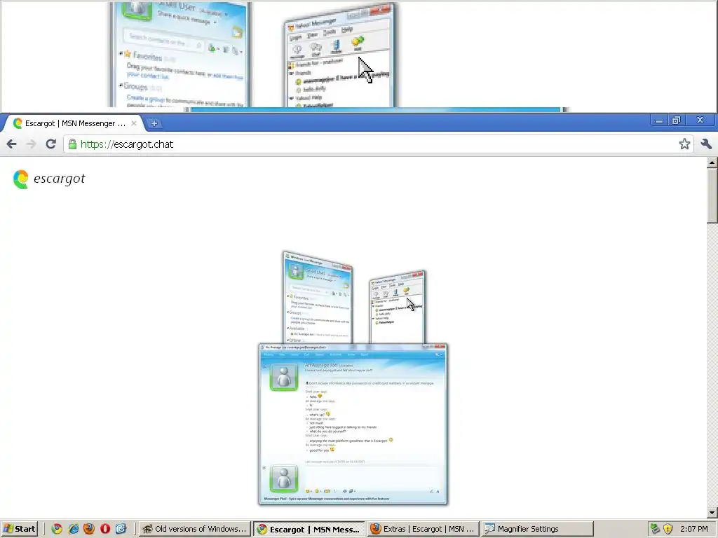Launch Internet Explorer from quick launch
Image resolution: width=718 pixels, height=538 pixels.
click(x=73, y=529)
